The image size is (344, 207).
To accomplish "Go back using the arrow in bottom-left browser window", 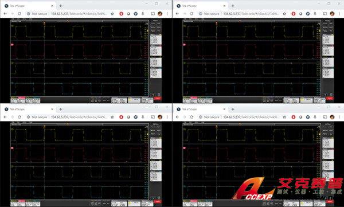I will tap(5, 117).
